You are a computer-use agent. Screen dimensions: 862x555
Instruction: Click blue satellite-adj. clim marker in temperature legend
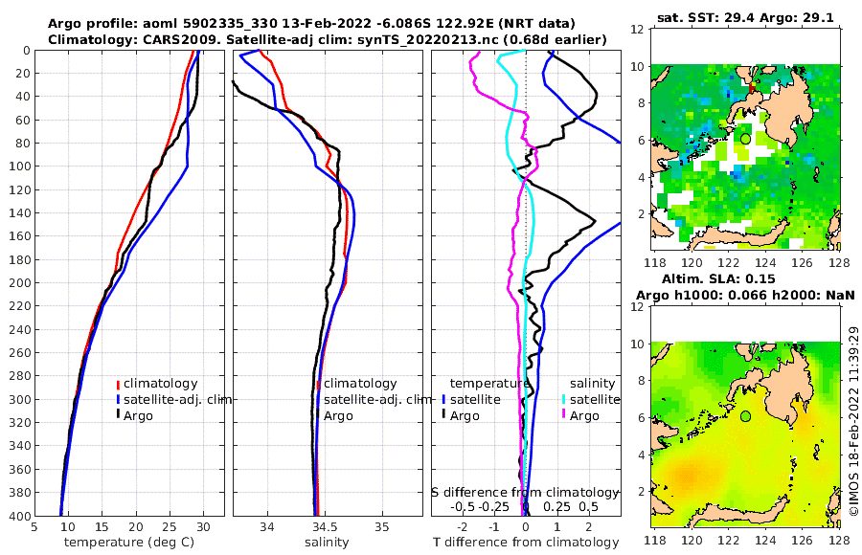(x=118, y=399)
